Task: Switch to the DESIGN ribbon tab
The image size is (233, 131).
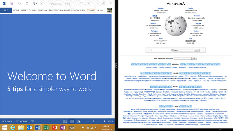Action: [x=33, y=10]
